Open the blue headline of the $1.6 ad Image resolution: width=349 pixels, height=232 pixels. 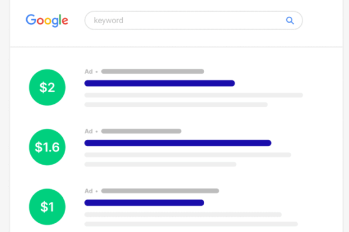[178, 143]
